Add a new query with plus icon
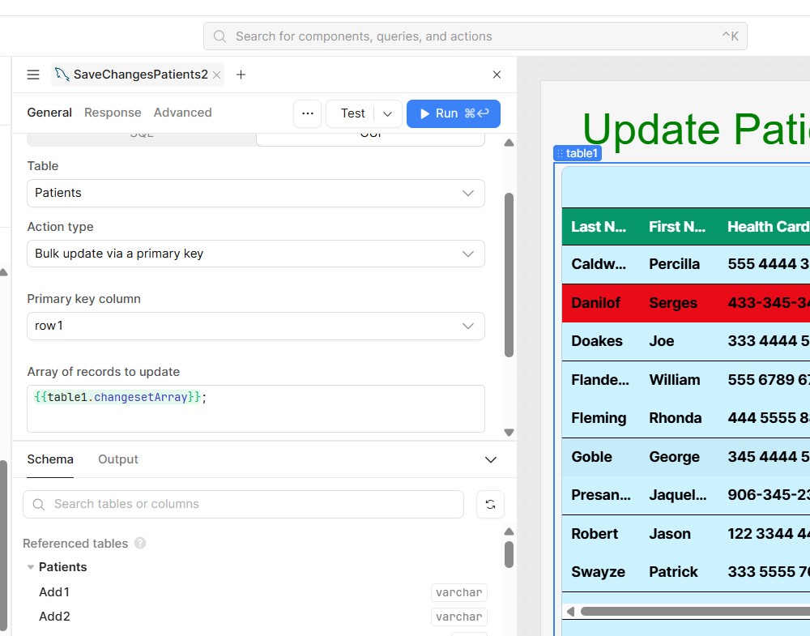This screenshot has height=636, width=810. (x=241, y=75)
